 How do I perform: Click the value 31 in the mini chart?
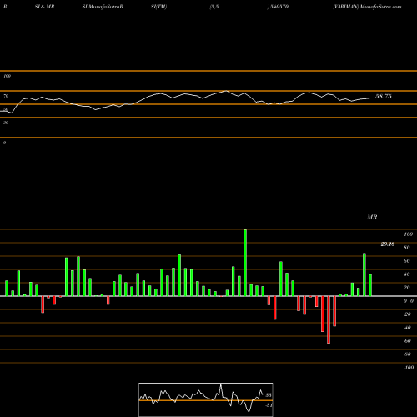click(x=269, y=405)
